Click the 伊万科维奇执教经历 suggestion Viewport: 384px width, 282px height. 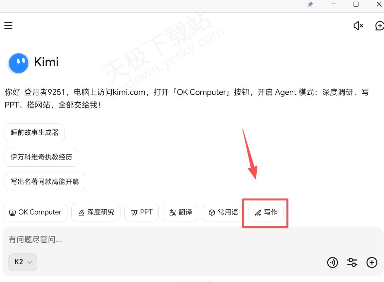pyautogui.click(x=41, y=157)
